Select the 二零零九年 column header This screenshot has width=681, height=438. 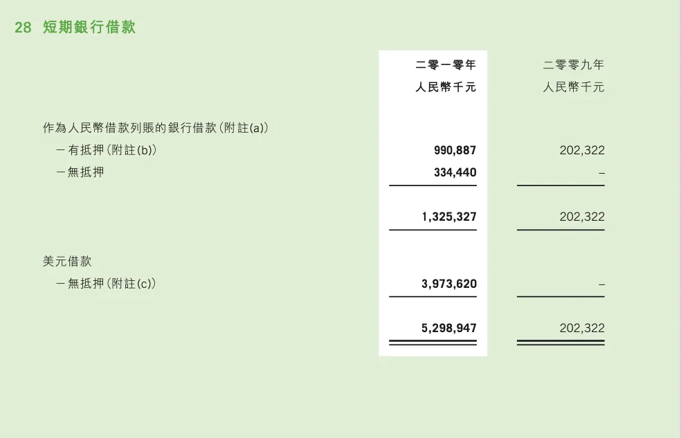[x=574, y=65]
